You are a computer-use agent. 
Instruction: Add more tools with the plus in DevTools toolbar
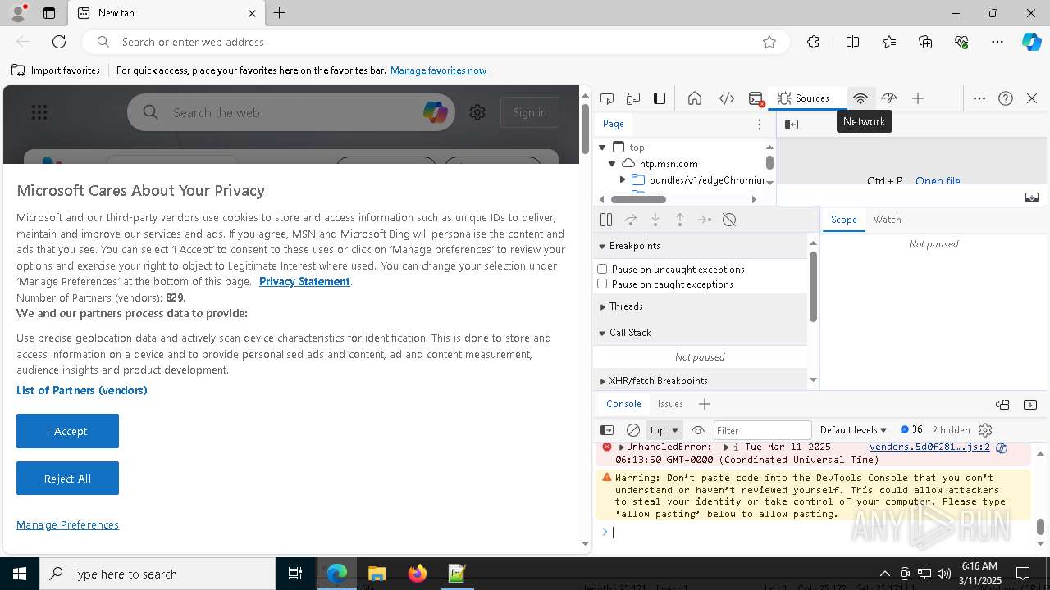918,98
